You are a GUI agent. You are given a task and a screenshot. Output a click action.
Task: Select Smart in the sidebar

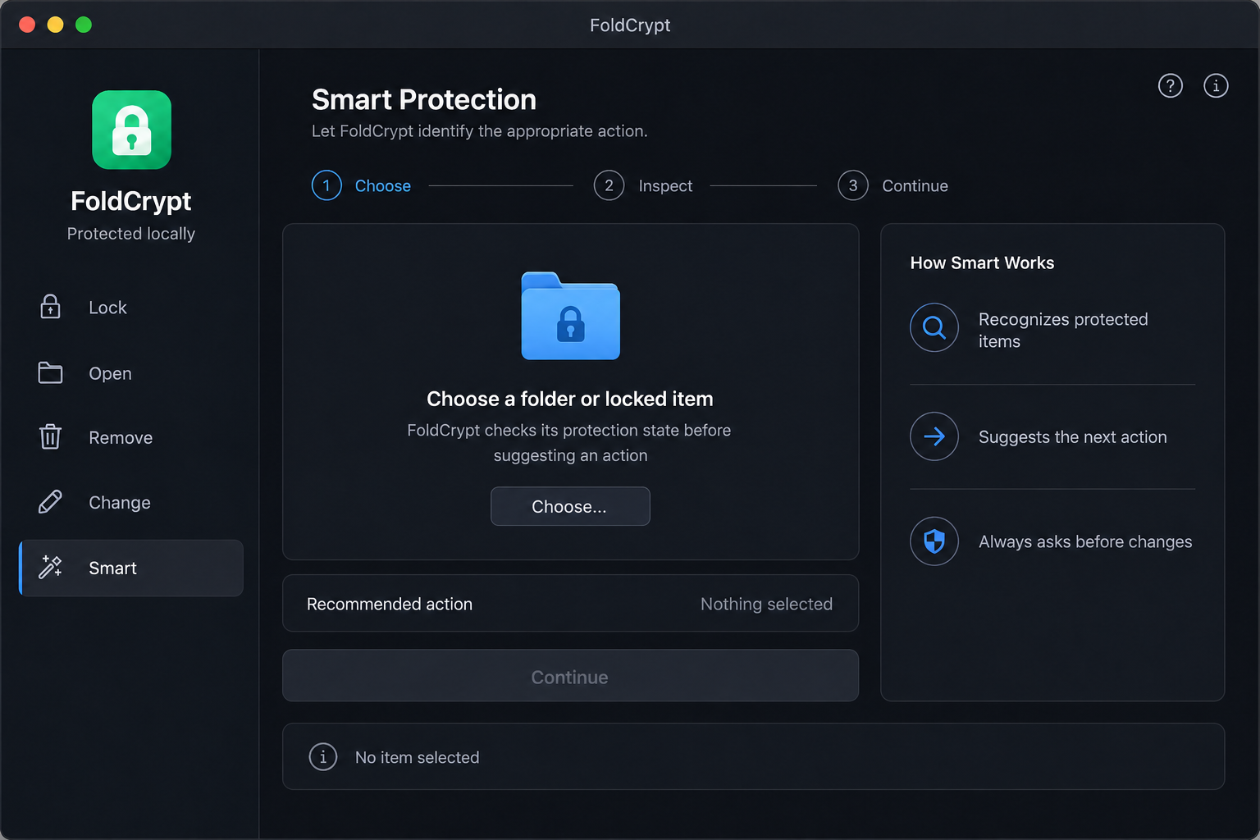pyautogui.click(x=131, y=568)
